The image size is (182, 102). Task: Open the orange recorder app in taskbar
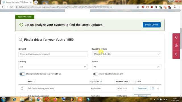click(80, 99)
